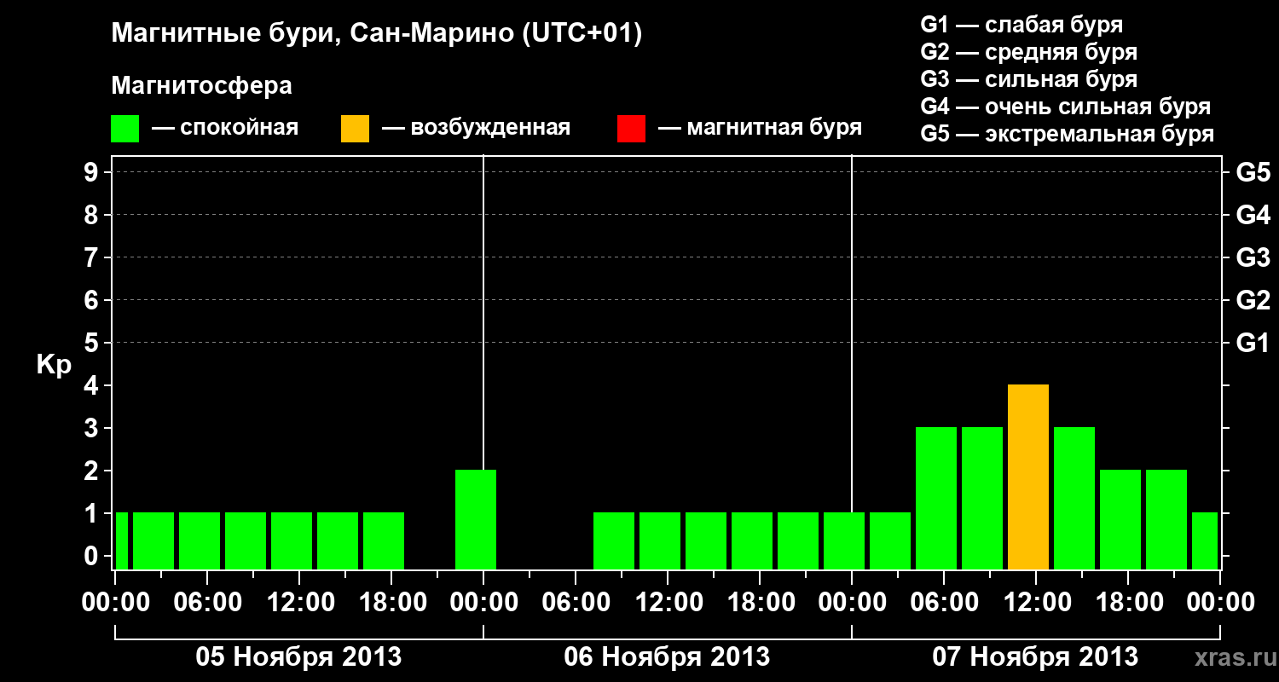Select the Kp 3 bar right after the orange bar
Screen dimensions: 1279x682
pos(1074,499)
